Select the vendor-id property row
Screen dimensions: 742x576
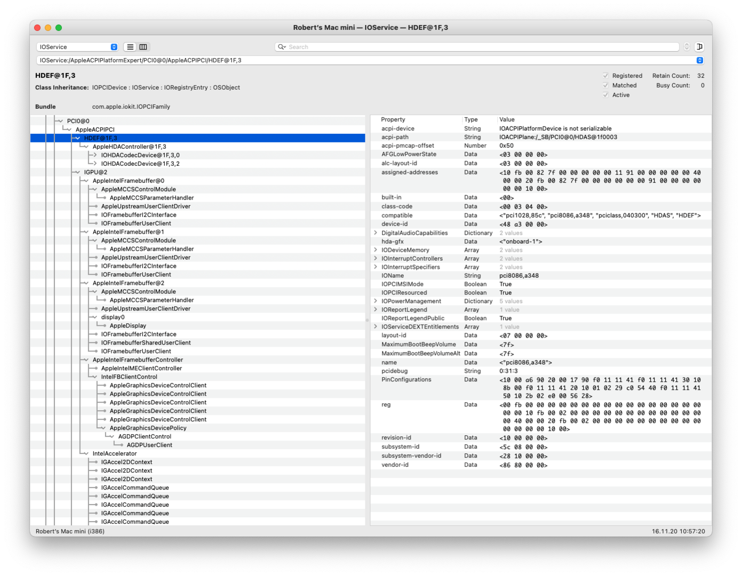pyautogui.click(x=541, y=465)
